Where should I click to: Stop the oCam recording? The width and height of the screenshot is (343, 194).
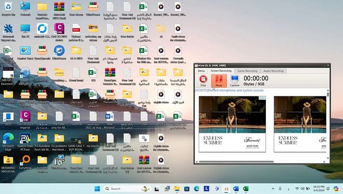(x=203, y=80)
